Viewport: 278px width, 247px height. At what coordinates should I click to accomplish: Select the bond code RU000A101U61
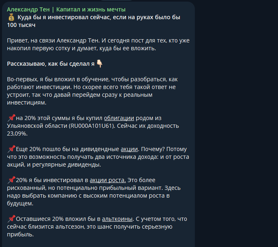point(92,126)
